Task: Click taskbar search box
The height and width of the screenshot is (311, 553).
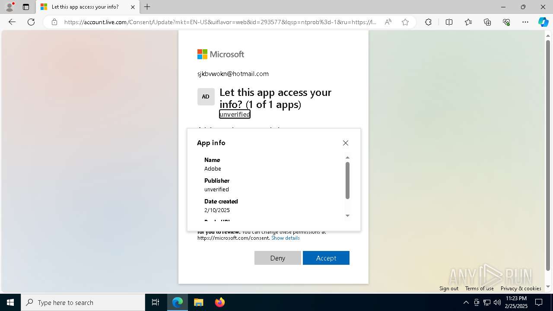Action: click(x=83, y=302)
